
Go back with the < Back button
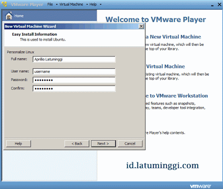77,144
